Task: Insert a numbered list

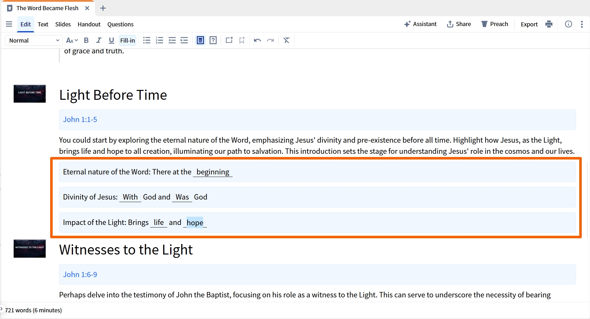Action: pyautogui.click(x=159, y=40)
